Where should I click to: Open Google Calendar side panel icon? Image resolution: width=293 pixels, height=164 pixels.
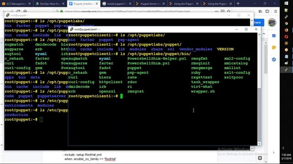click(274, 36)
